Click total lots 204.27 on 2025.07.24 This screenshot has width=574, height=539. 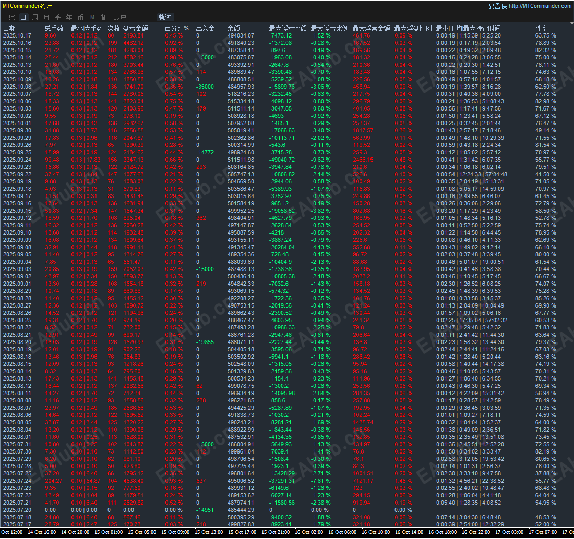(x=53, y=481)
